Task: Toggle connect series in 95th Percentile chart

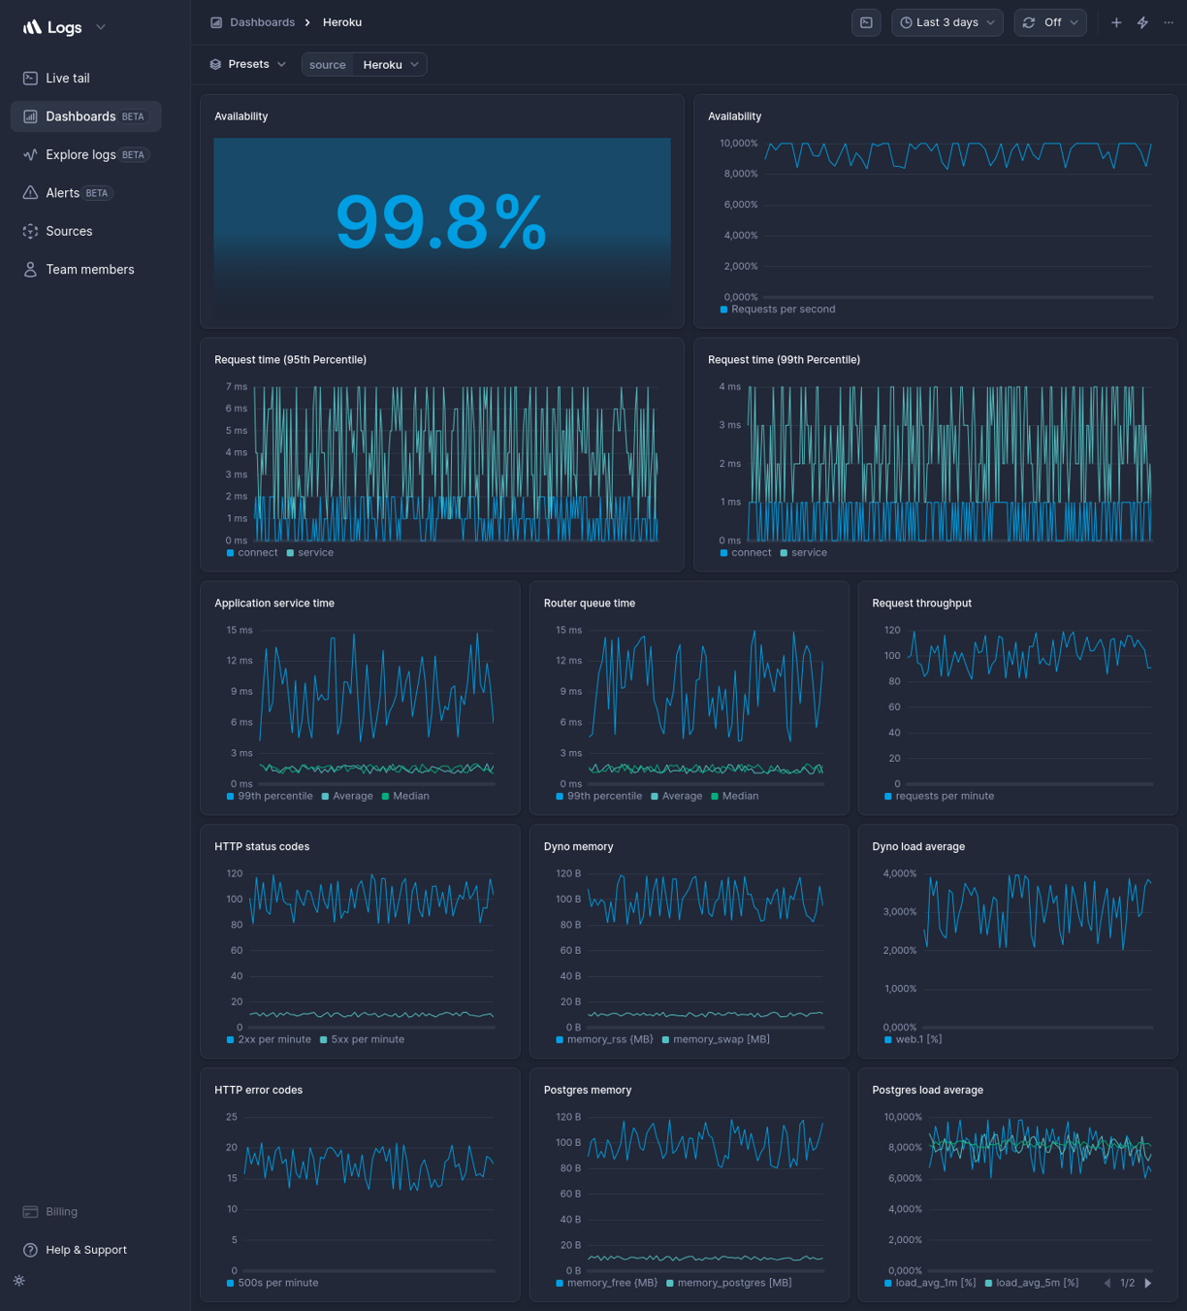Action: pos(252,553)
